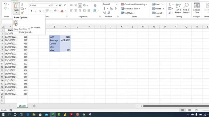Click the Decrease Indent icon
This screenshot has width=209, height=117.
(84, 11)
